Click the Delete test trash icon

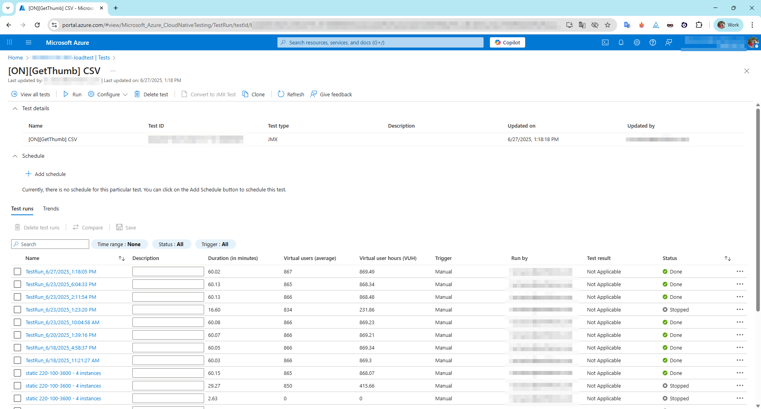tap(137, 94)
